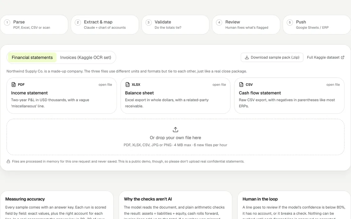Click the step 4 circle for Review
This screenshot has width=351, height=219.
(x=219, y=22)
